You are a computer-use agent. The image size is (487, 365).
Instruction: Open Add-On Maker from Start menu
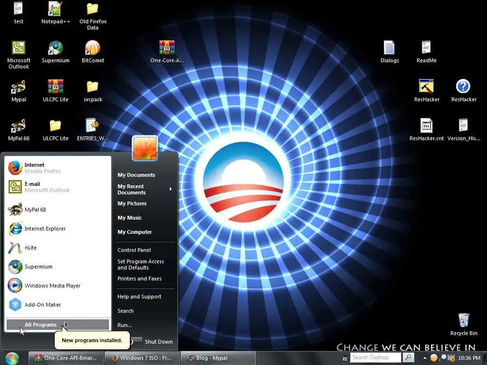[x=58, y=305]
